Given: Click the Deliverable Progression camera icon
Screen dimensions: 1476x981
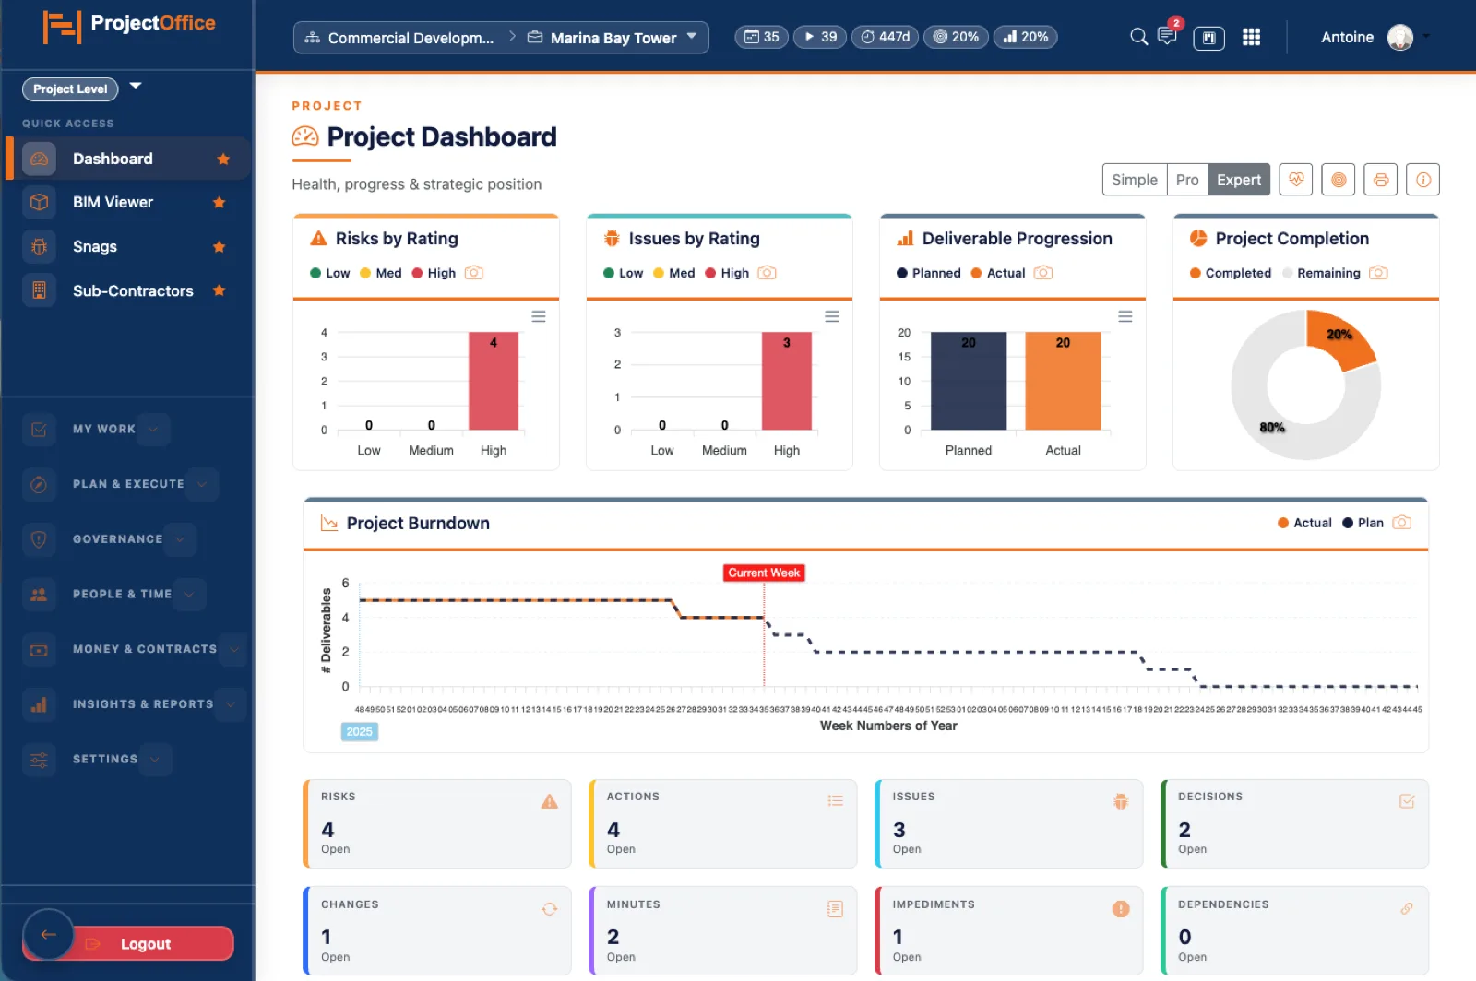Looking at the screenshot, I should pyautogui.click(x=1043, y=273).
